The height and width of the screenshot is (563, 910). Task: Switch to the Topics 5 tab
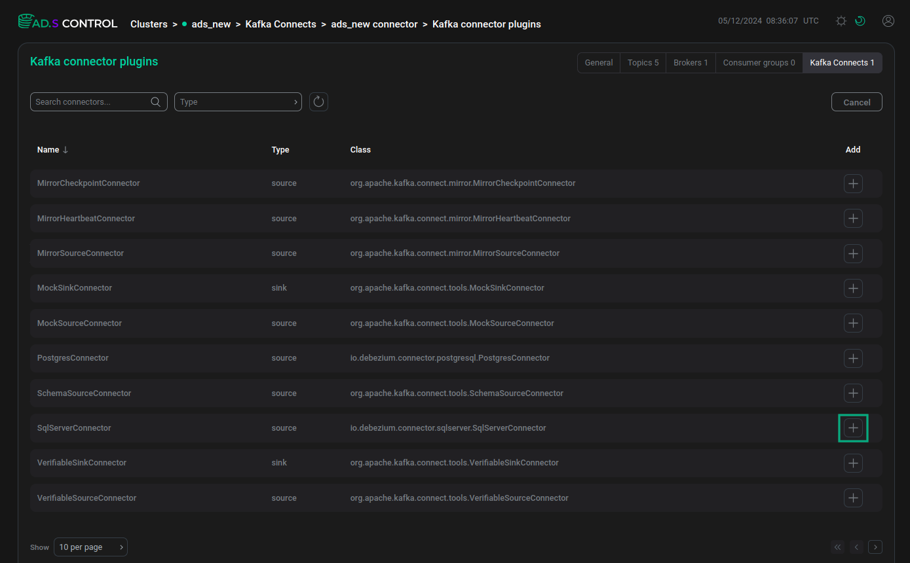[643, 63]
